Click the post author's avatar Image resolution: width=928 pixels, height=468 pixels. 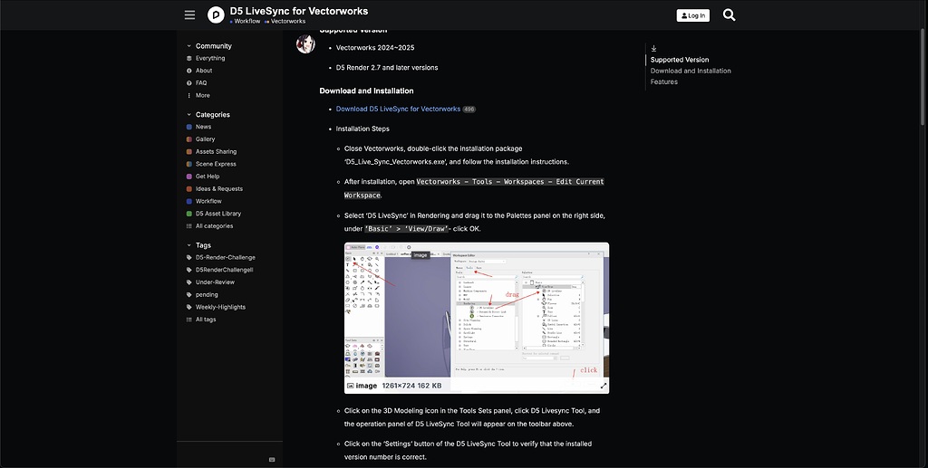pos(305,44)
